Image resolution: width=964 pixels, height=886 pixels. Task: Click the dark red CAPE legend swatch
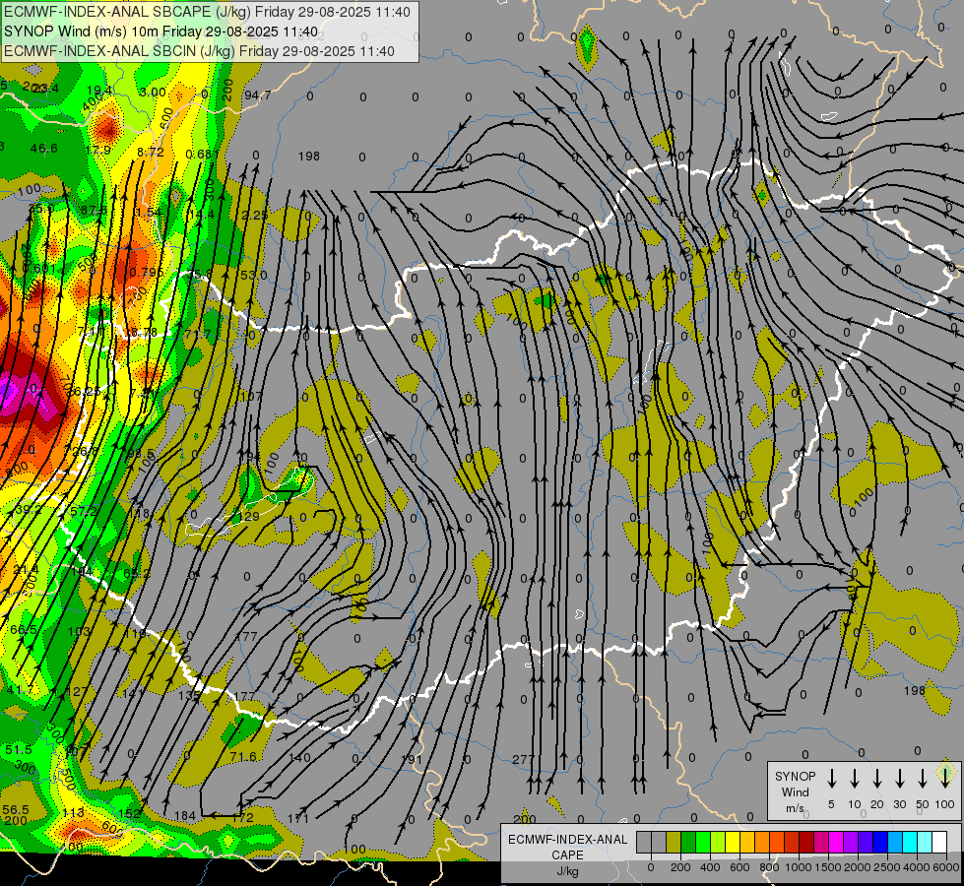[x=806, y=842]
